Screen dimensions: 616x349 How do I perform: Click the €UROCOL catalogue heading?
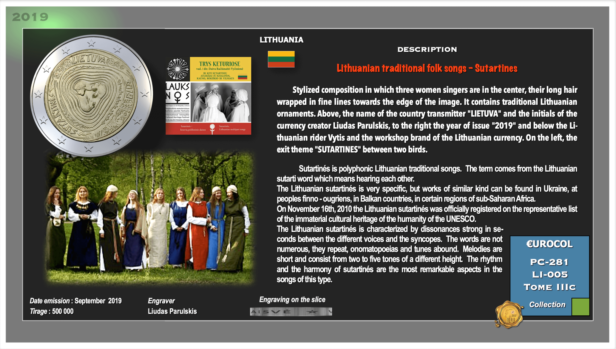coord(549,244)
